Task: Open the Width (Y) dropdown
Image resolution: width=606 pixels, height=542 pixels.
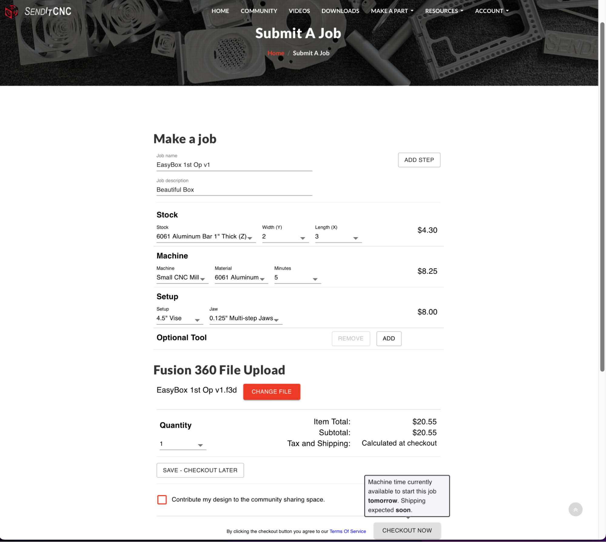Action: (285, 237)
